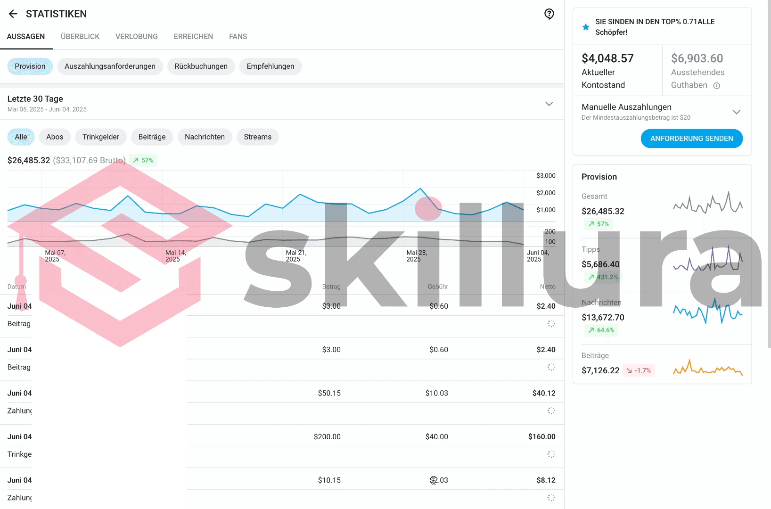Open the help question mark icon

pos(549,14)
